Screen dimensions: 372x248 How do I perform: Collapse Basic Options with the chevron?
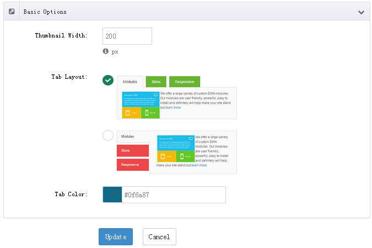[361, 12]
